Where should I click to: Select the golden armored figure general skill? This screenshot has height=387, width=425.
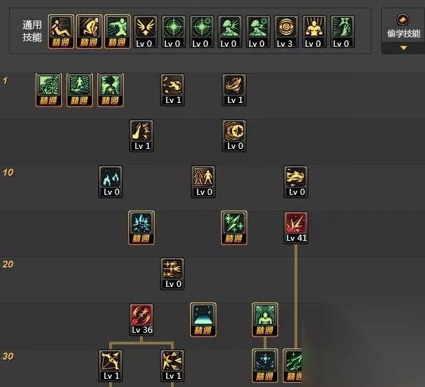(x=314, y=32)
